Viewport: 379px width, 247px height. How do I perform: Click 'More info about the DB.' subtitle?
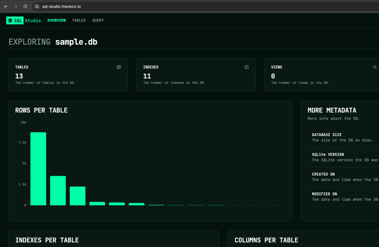pos(334,118)
